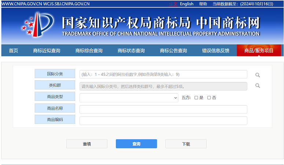Click the magnifier icon beside 类似群 field

coord(258,85)
